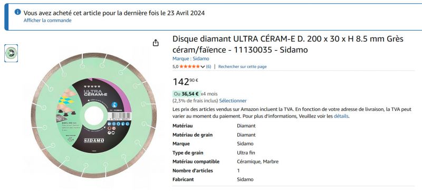The image size is (422, 191).
Task: Click the Matériau compatible value Céramique, Marbre
Action: pyautogui.click(x=257, y=161)
